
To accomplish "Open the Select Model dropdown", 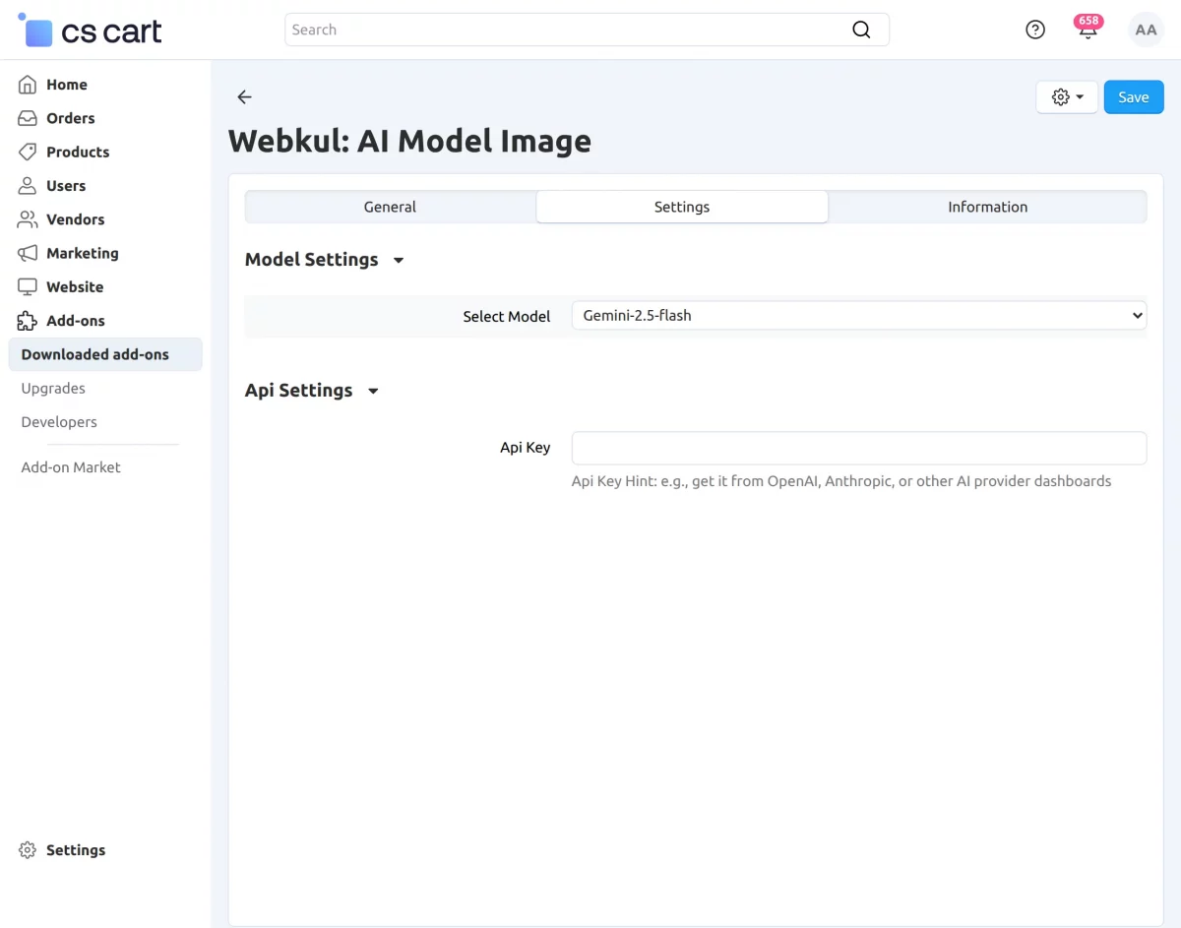I will [x=858, y=316].
